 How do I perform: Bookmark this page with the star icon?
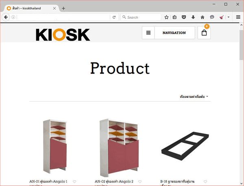pos(166,17)
